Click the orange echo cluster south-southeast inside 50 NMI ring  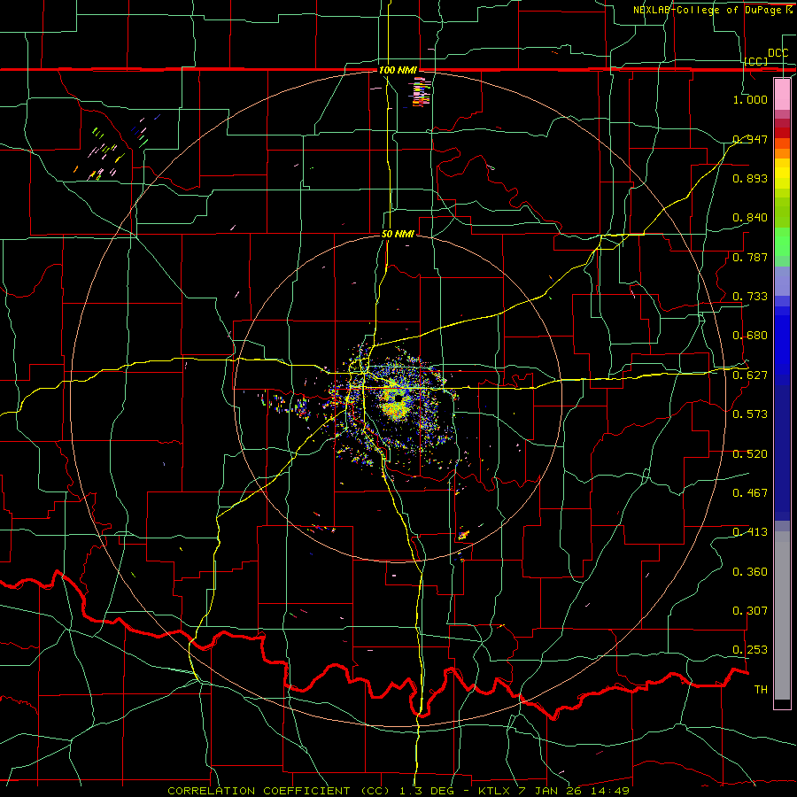pyautogui.click(x=463, y=535)
